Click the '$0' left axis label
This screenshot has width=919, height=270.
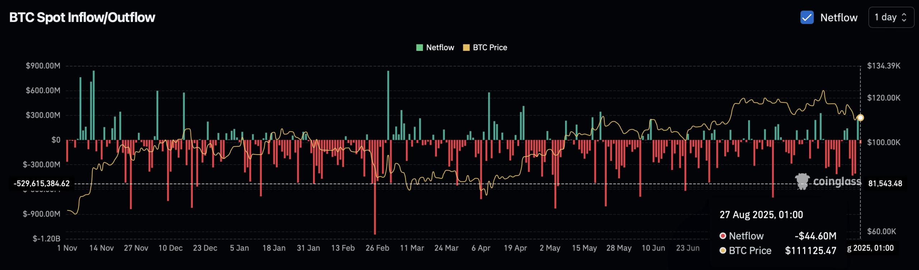(x=56, y=140)
